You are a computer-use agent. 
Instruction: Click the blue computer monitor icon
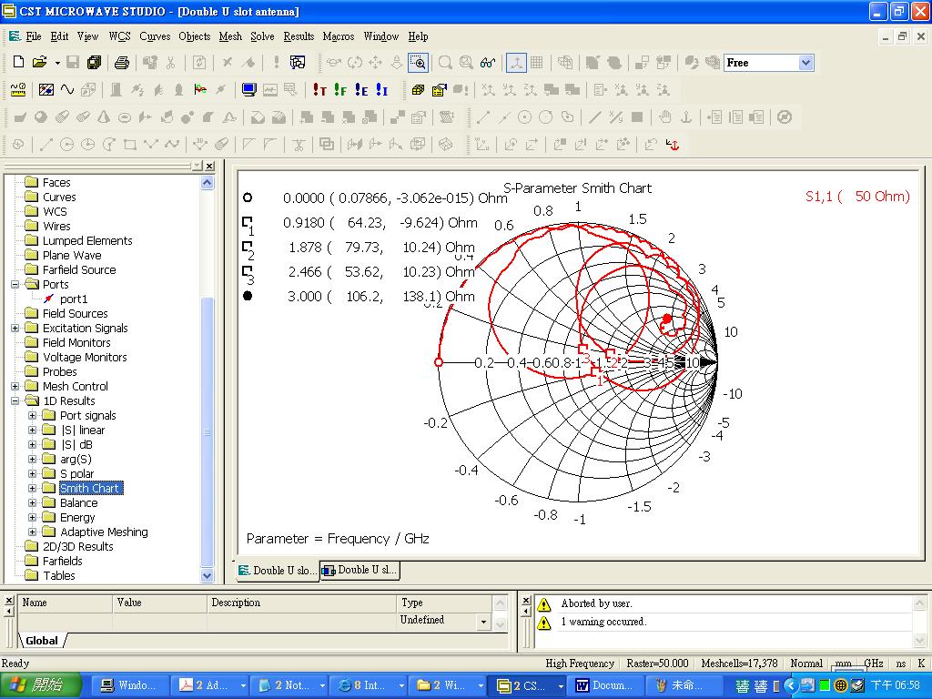click(248, 90)
